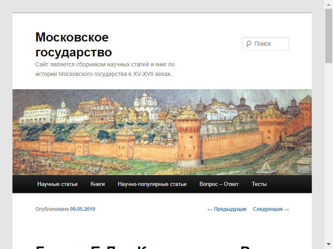Go to Вопрос – Ответ section
The width and height of the screenshot is (333, 249).
coord(219,184)
